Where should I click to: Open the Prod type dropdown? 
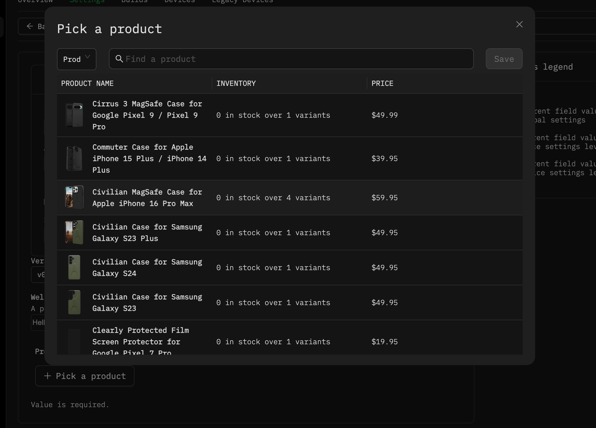[76, 59]
